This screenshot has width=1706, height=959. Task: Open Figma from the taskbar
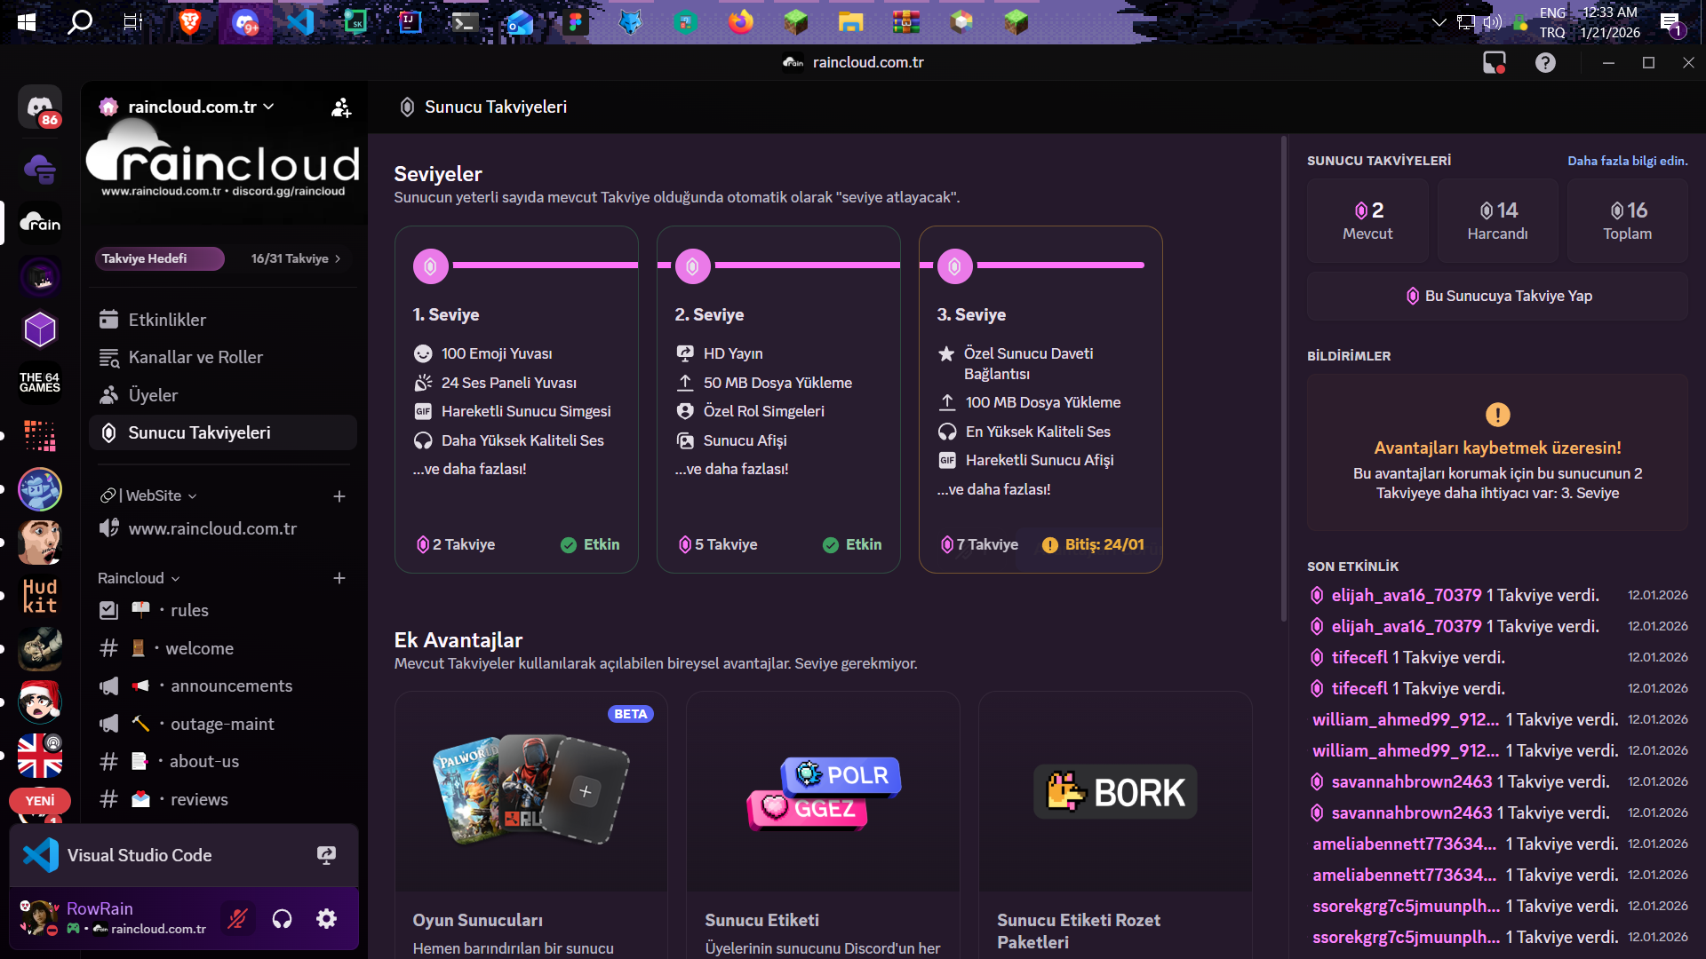click(575, 22)
